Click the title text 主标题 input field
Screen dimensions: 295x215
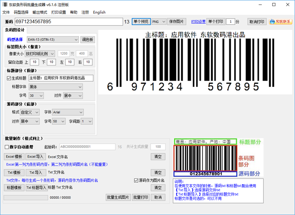point(61,78)
